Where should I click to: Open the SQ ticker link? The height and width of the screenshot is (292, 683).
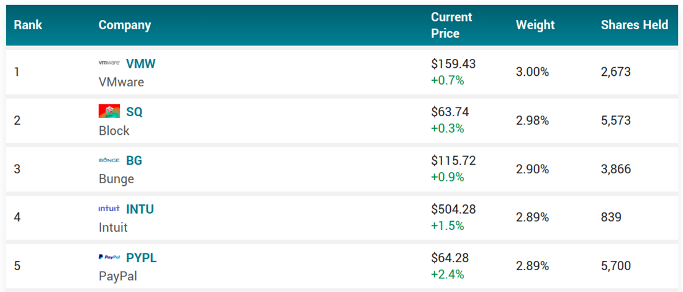(x=134, y=112)
